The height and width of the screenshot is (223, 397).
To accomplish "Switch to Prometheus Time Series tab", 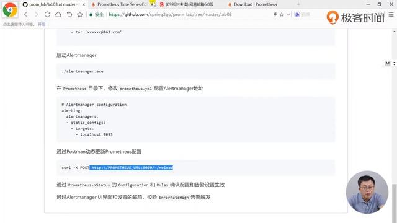I will click(x=122, y=4).
